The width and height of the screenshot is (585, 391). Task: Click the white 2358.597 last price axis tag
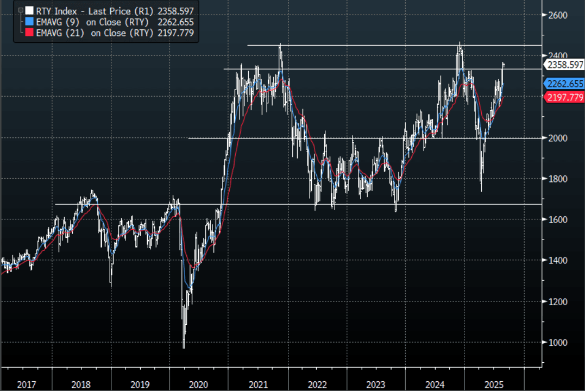[x=564, y=65]
